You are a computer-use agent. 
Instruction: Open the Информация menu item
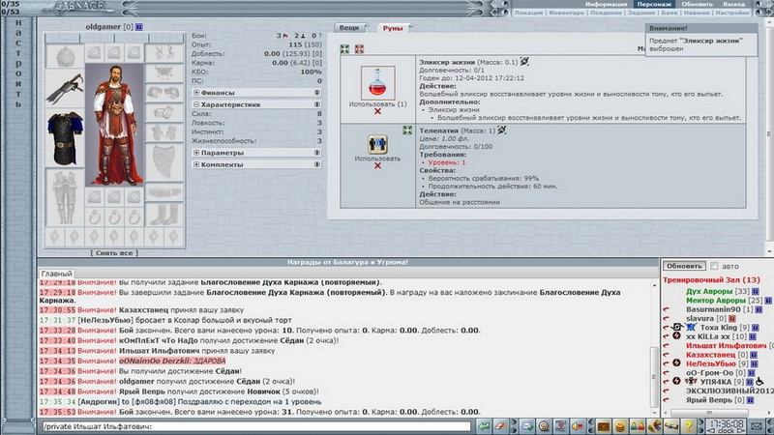[x=602, y=5]
